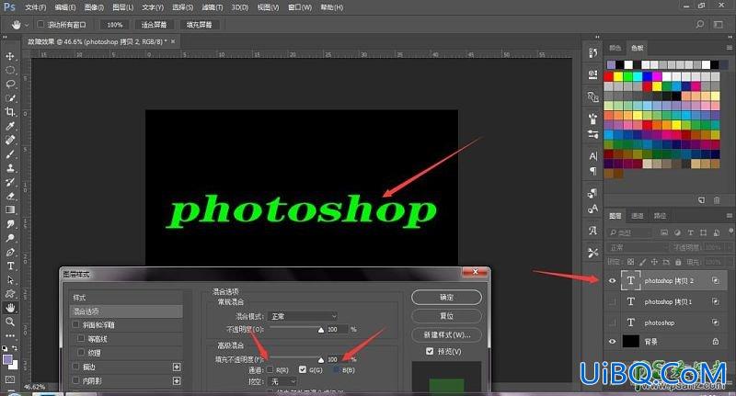Select the Gradient tool
Screen dimensions: 736x396
point(10,210)
